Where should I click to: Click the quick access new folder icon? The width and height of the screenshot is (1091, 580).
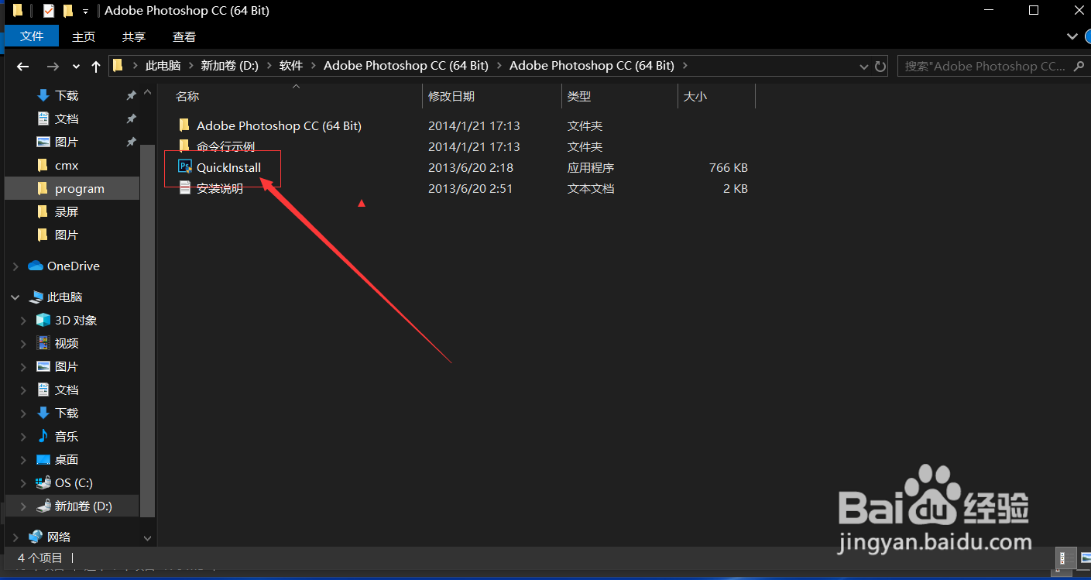pyautogui.click(x=68, y=11)
